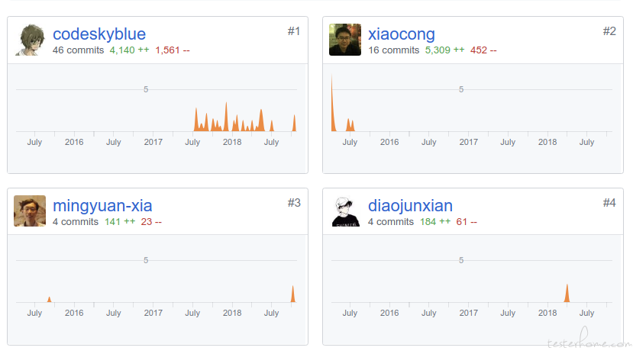
Task: Open mingyuan-xia's avatar photo
Action: point(30,211)
